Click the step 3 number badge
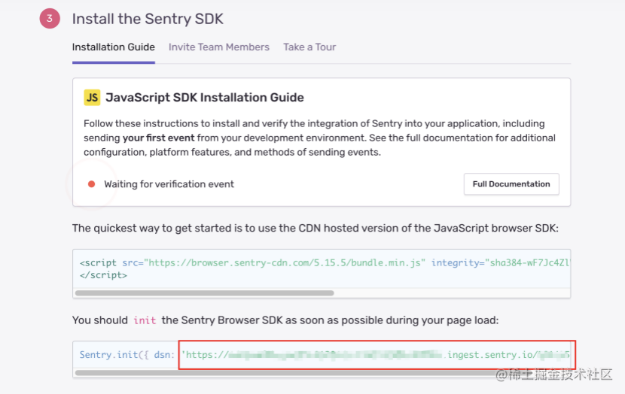625x394 pixels. coord(49,19)
